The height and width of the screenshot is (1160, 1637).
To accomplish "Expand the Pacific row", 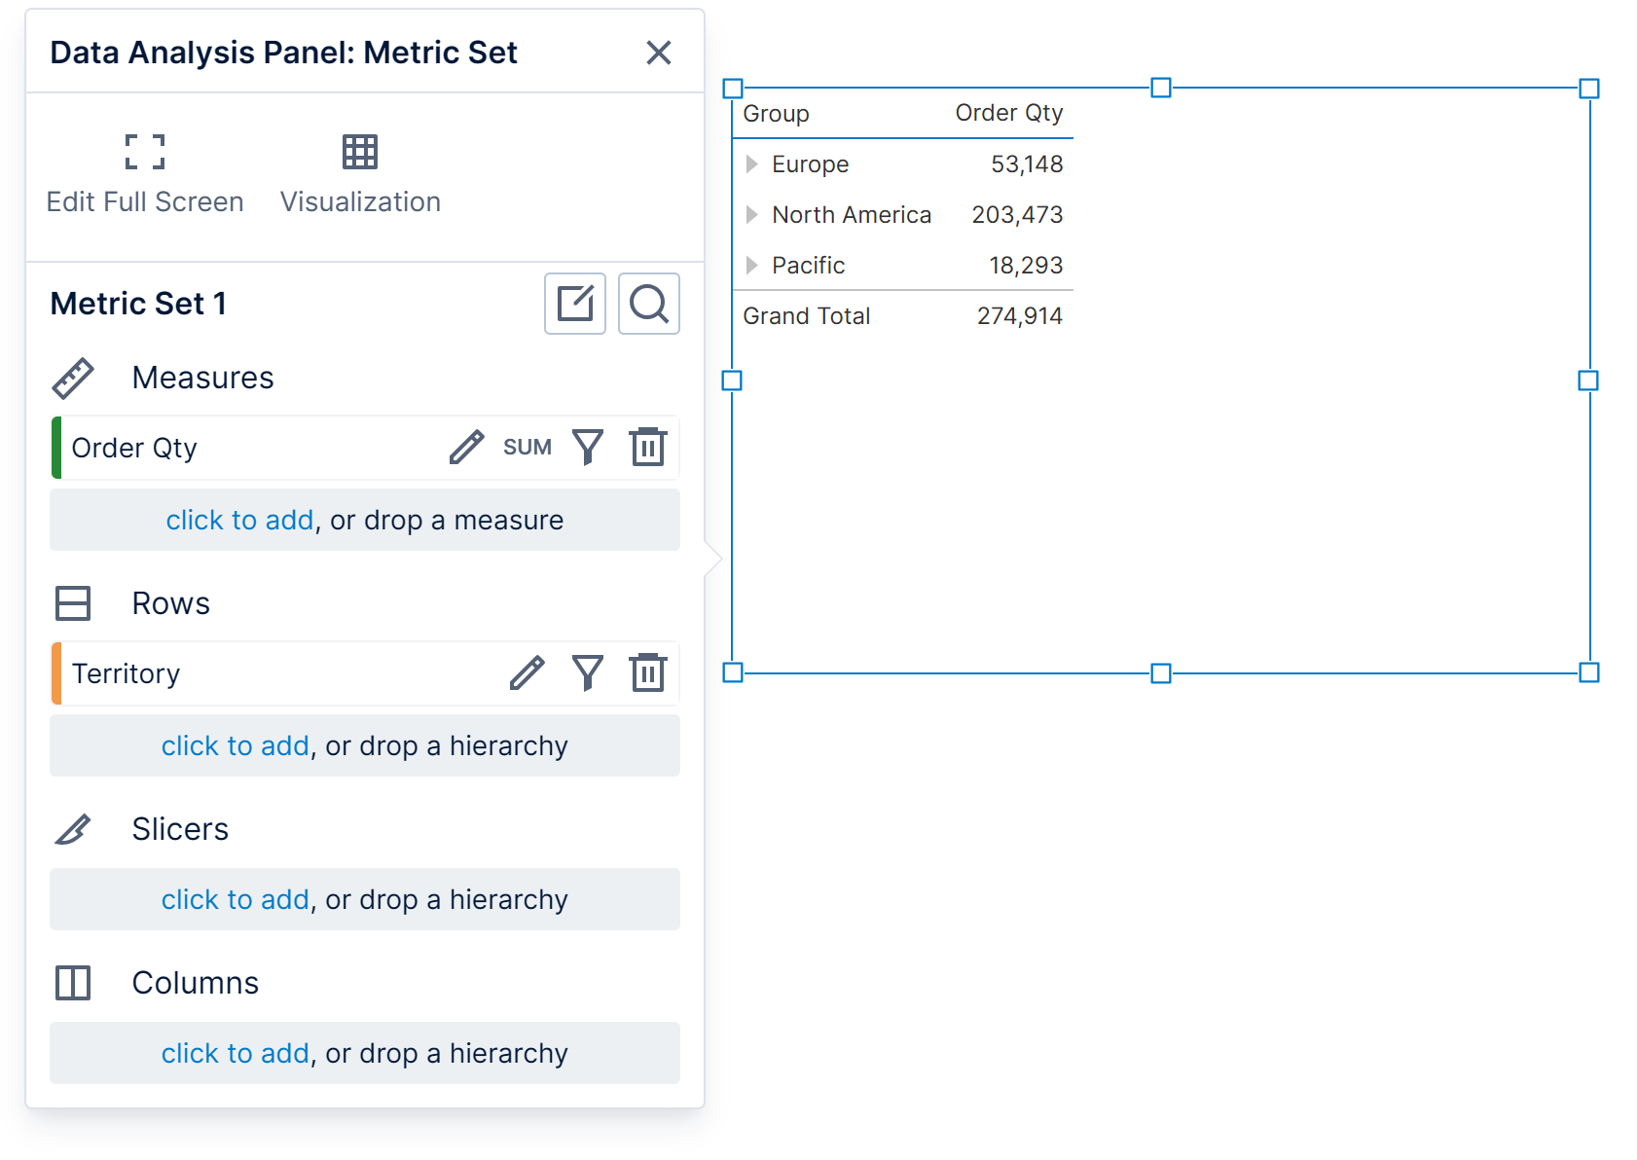I will tap(751, 266).
